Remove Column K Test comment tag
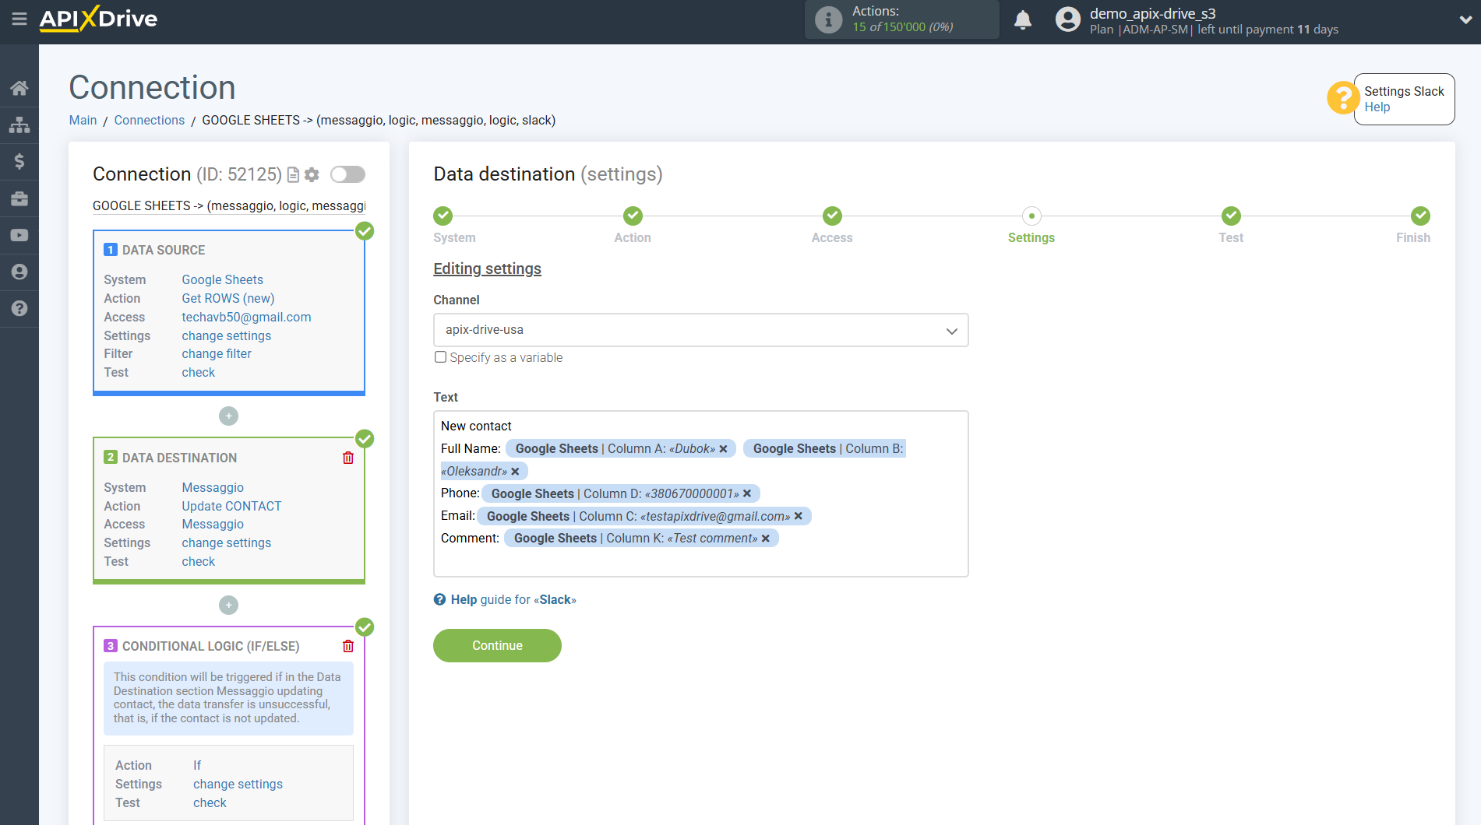1481x825 pixels. click(x=766, y=539)
